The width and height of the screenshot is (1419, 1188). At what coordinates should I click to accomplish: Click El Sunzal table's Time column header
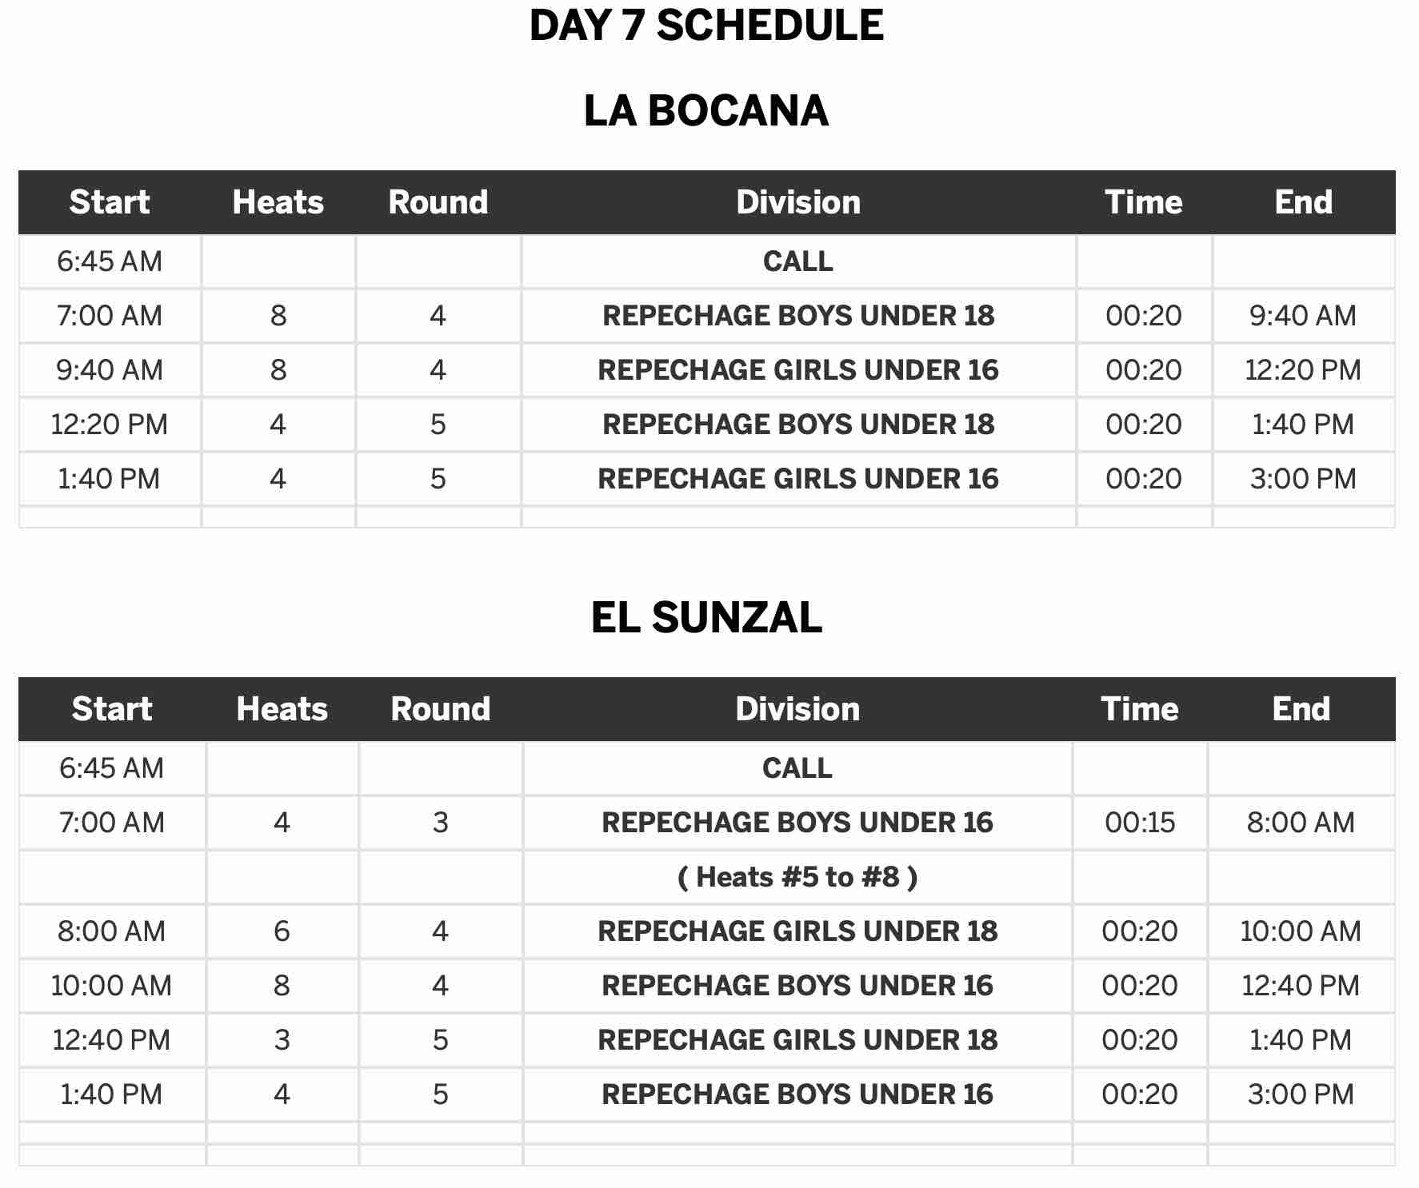[x=1139, y=709]
